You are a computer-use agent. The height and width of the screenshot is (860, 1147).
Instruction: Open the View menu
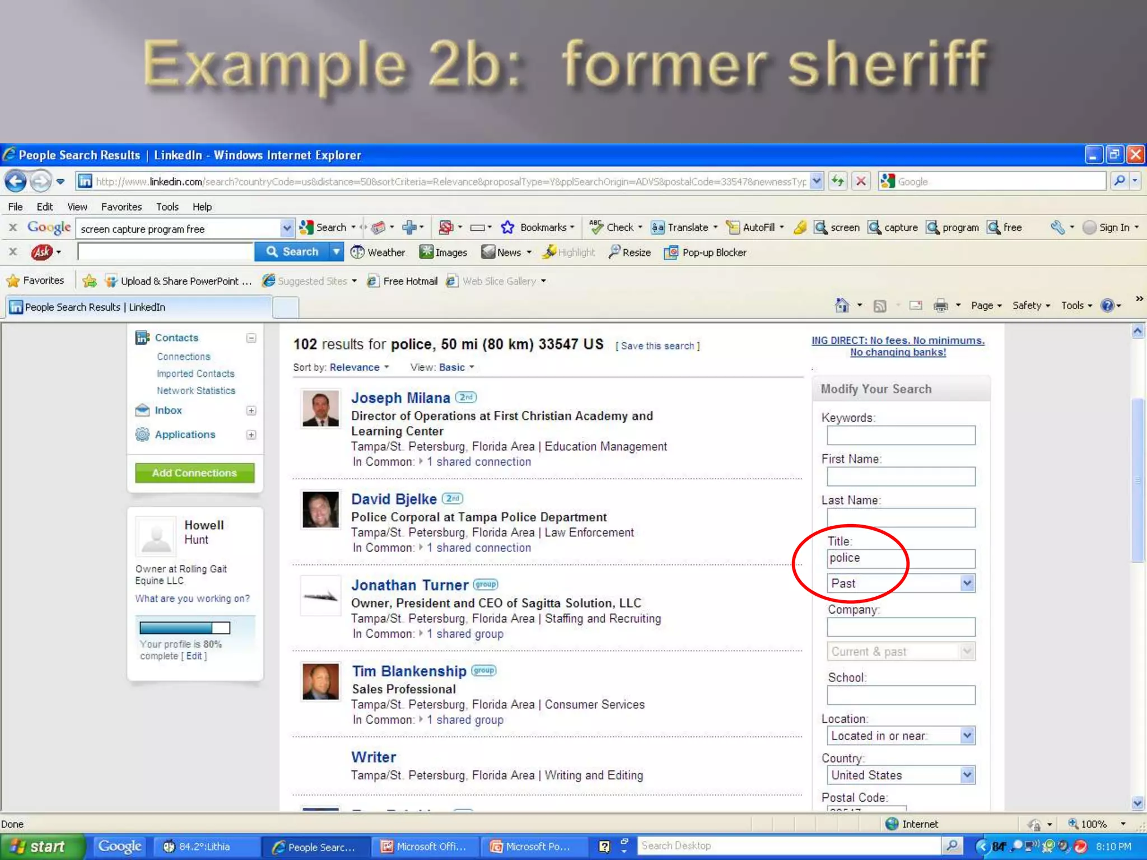77,207
